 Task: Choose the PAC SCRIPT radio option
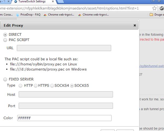(x=5, y=40)
